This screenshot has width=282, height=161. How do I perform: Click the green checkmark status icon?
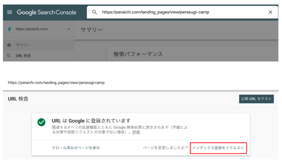coord(41,122)
